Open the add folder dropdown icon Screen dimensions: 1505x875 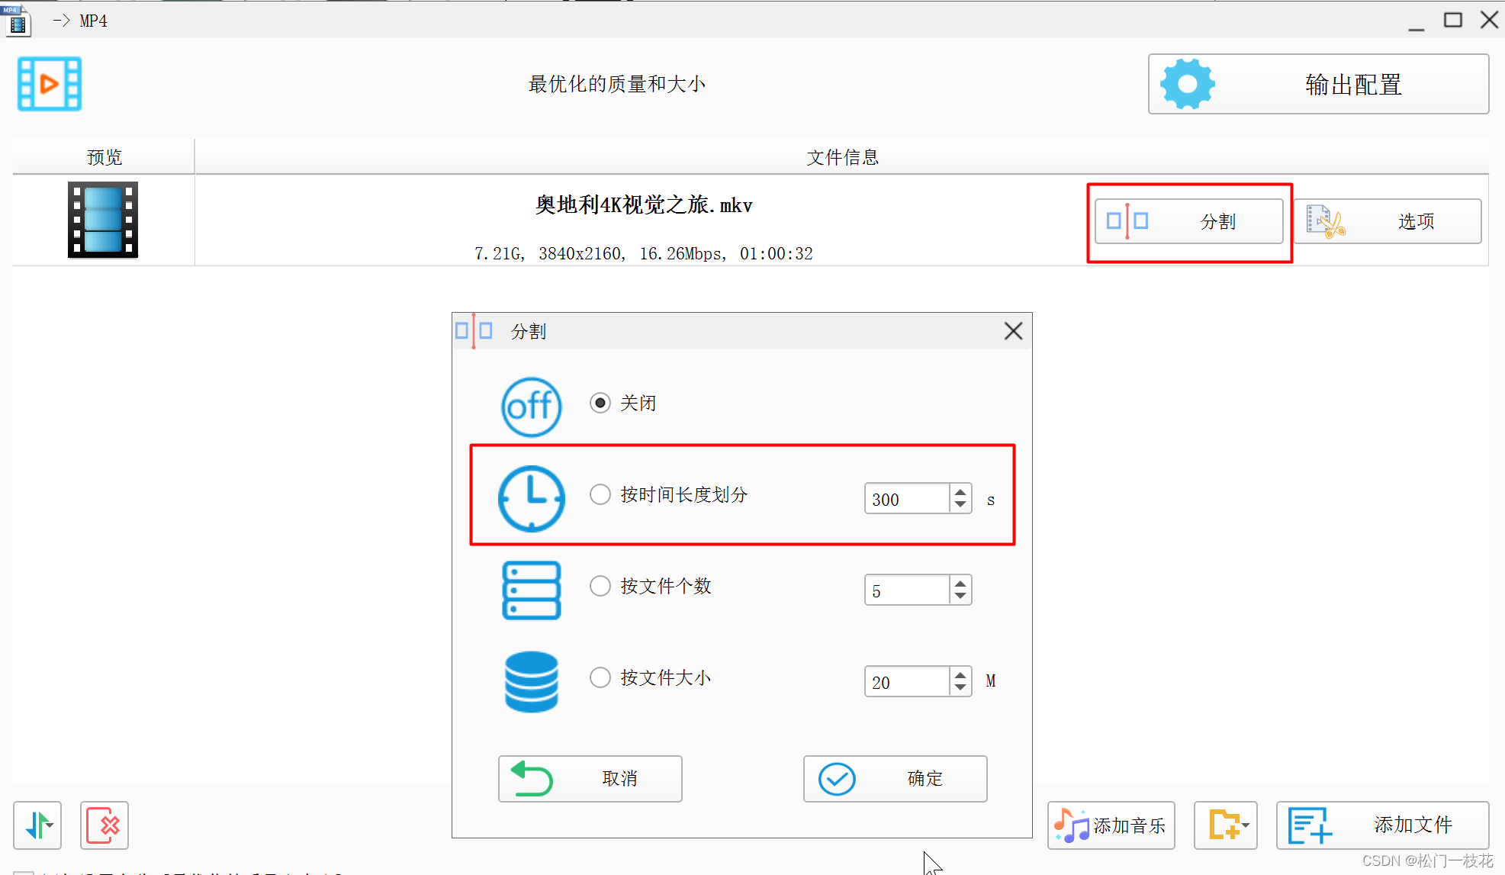1226,825
